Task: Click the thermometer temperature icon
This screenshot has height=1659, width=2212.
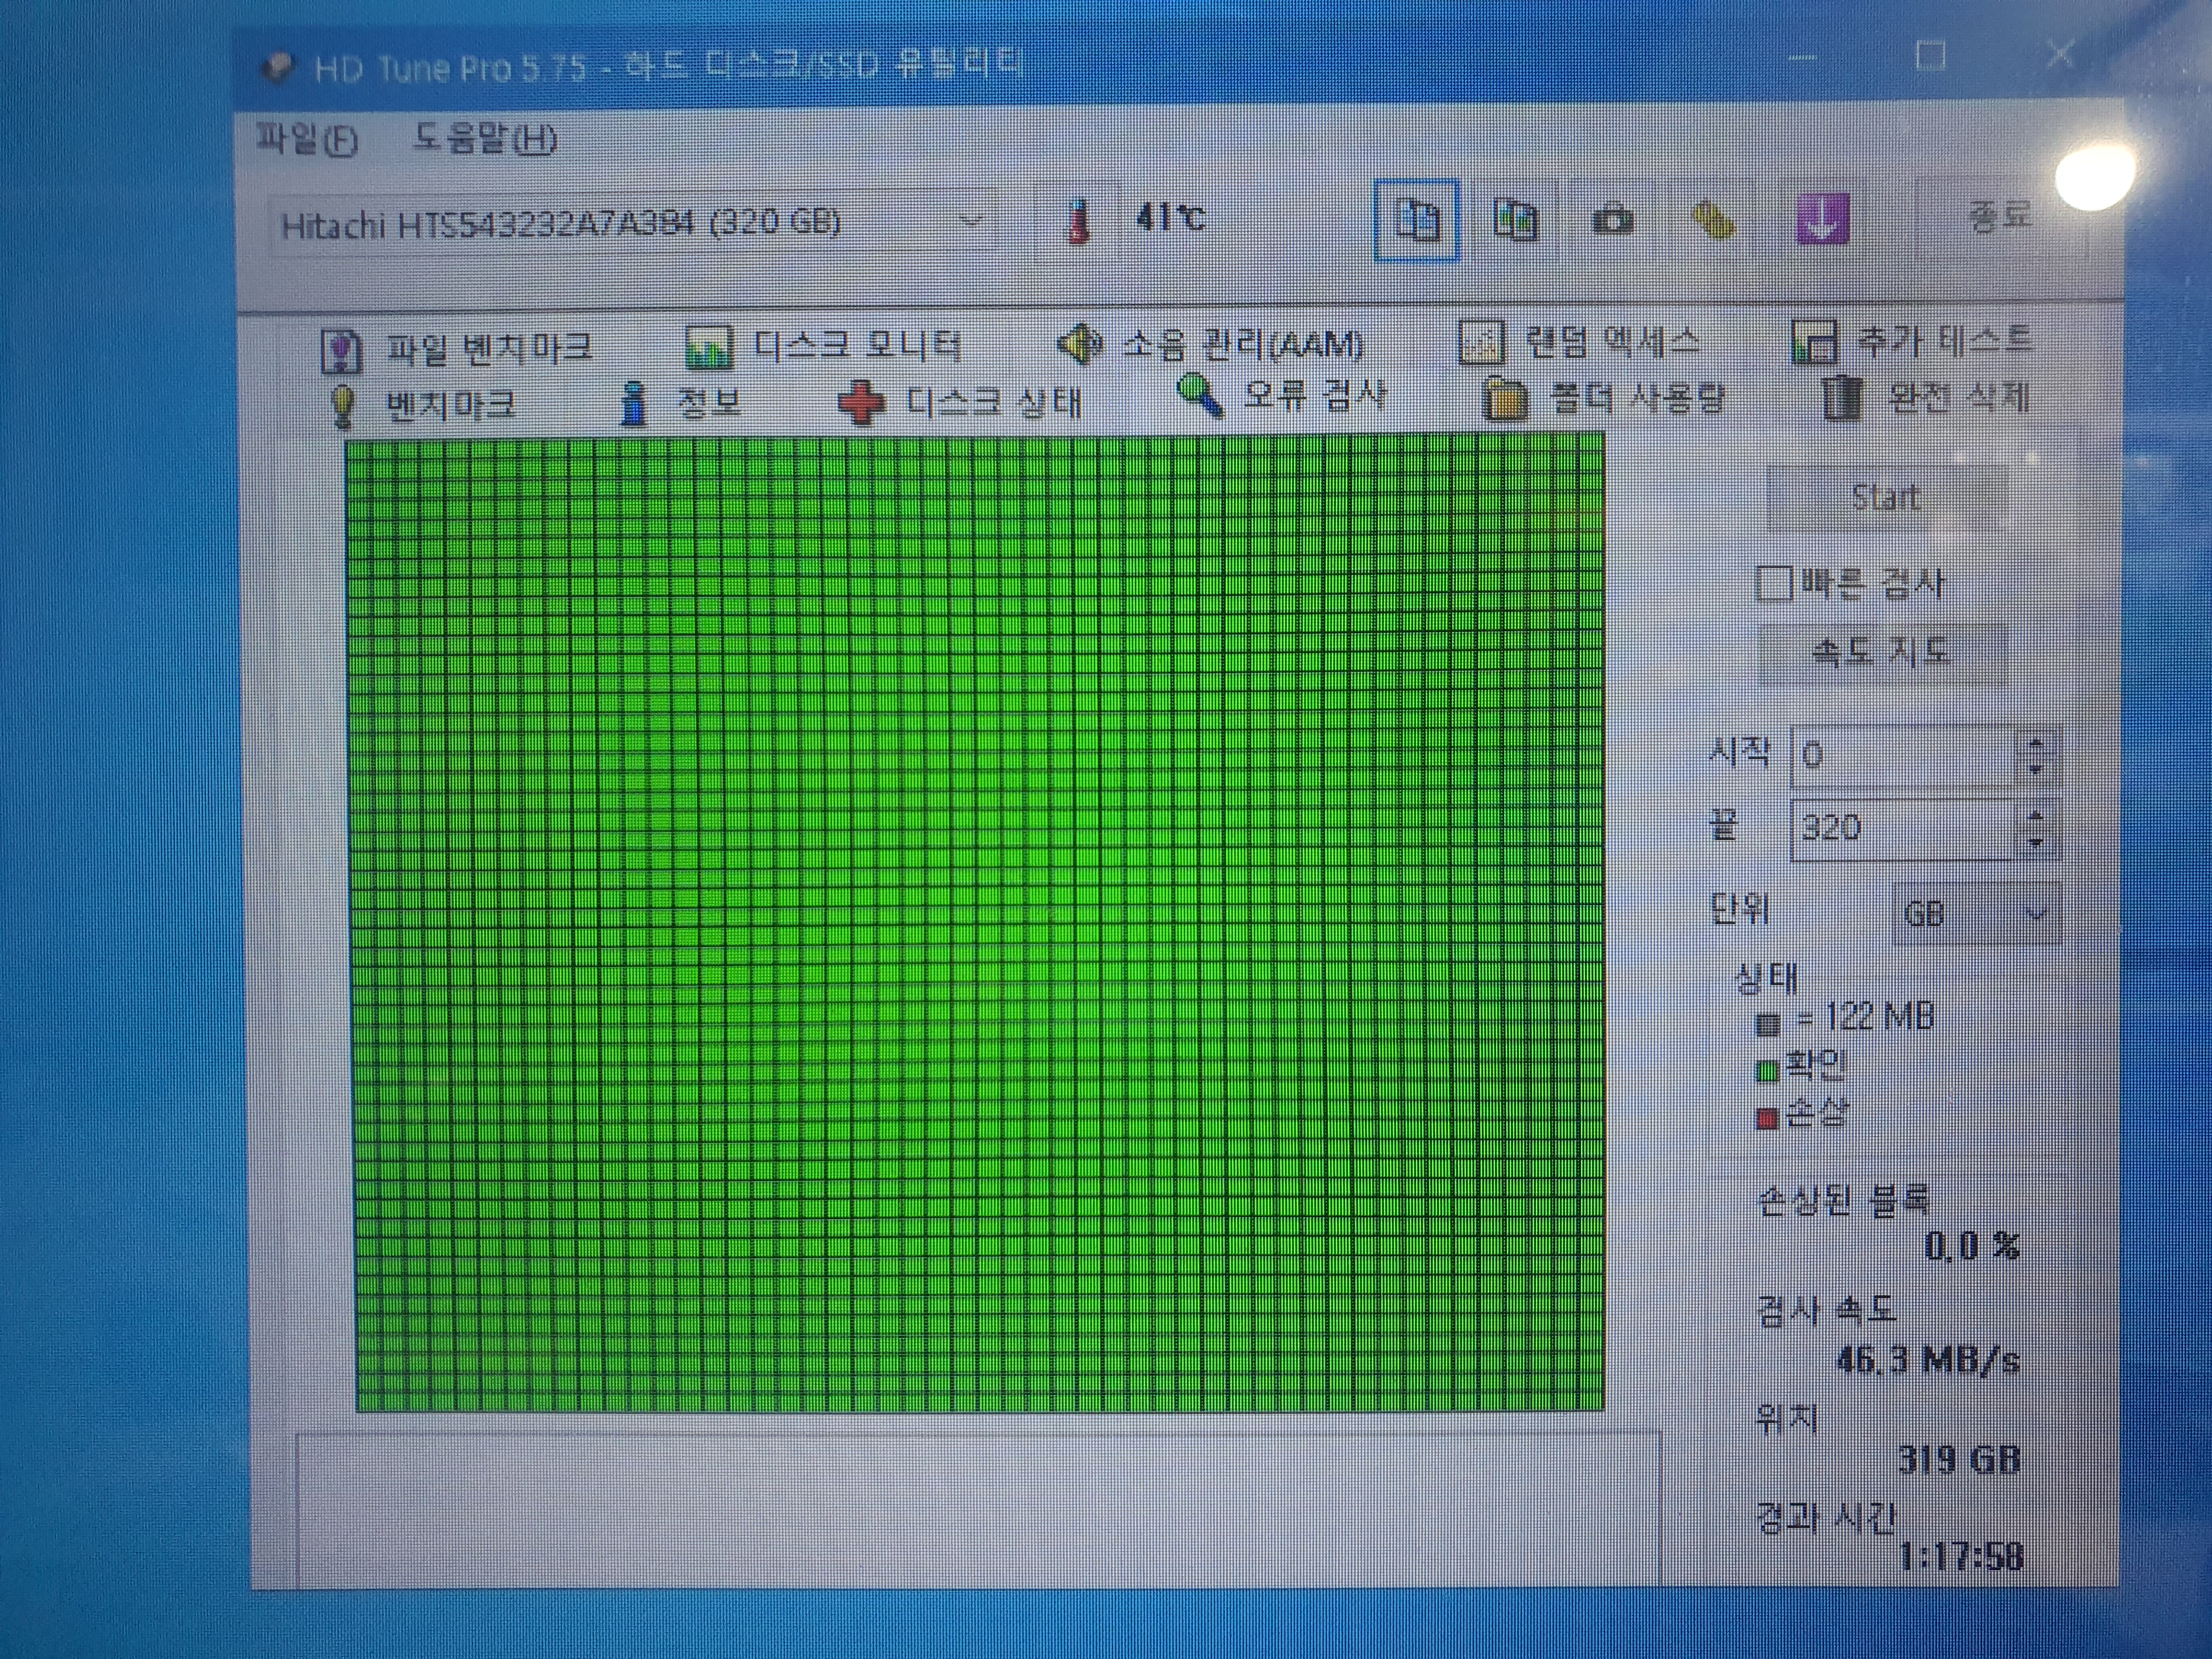Action: pos(1078,220)
